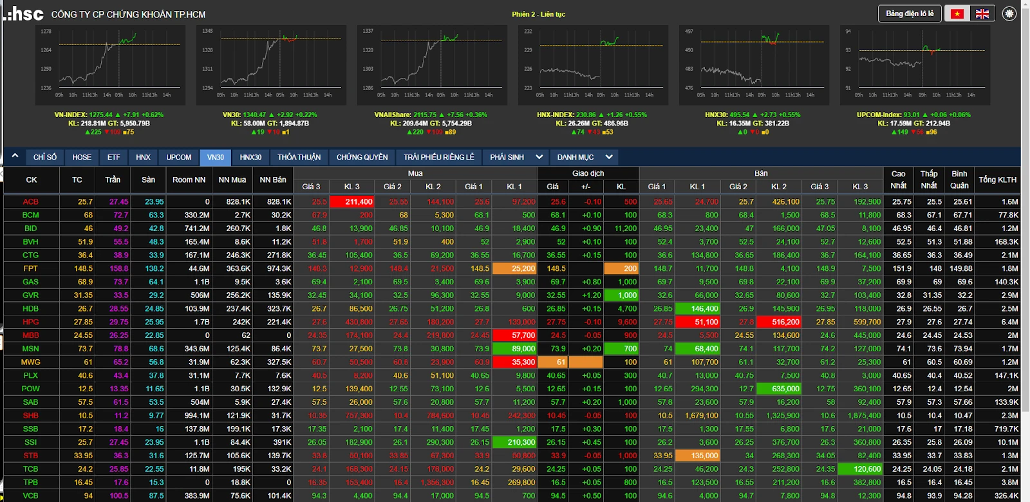Select the SAB stock symbol
The width and height of the screenshot is (1030, 502).
click(x=31, y=402)
